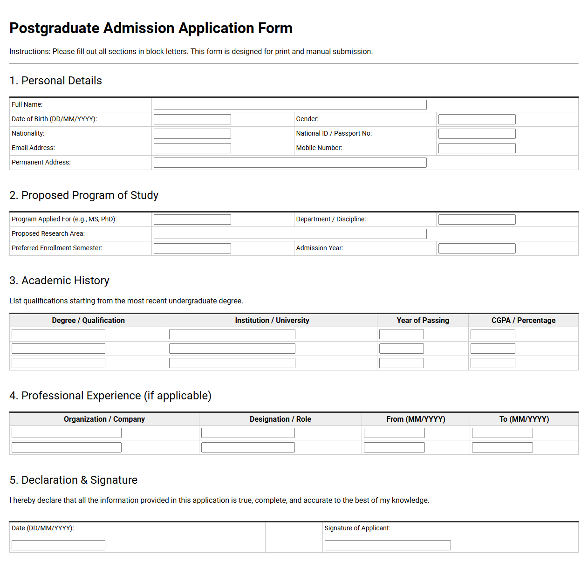Focus third row Institution / University field
The width and height of the screenshot is (588, 562).
coord(232,363)
